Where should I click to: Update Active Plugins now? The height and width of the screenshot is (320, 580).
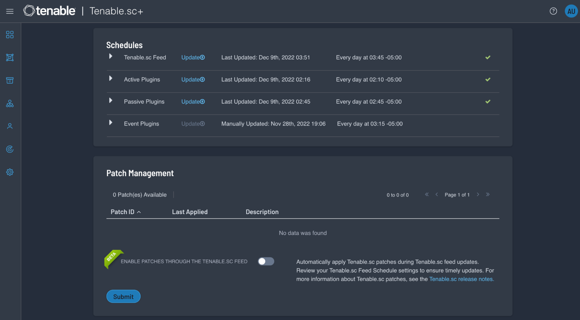tap(193, 79)
